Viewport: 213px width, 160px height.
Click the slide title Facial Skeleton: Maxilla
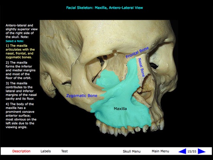(105, 8)
